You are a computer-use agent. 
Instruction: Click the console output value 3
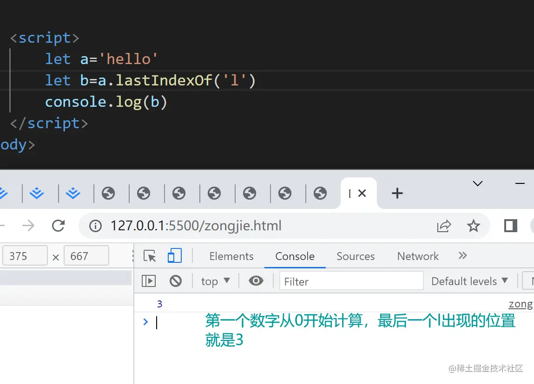tap(160, 304)
